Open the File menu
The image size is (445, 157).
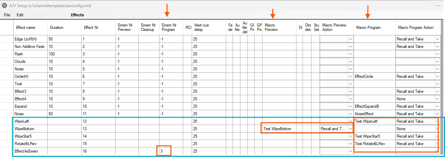click(7, 15)
